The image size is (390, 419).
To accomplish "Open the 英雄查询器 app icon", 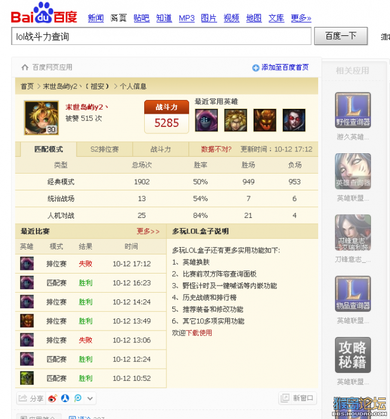I will 353,171.
